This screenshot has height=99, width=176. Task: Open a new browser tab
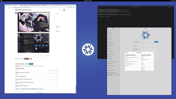(x=65, y=5)
